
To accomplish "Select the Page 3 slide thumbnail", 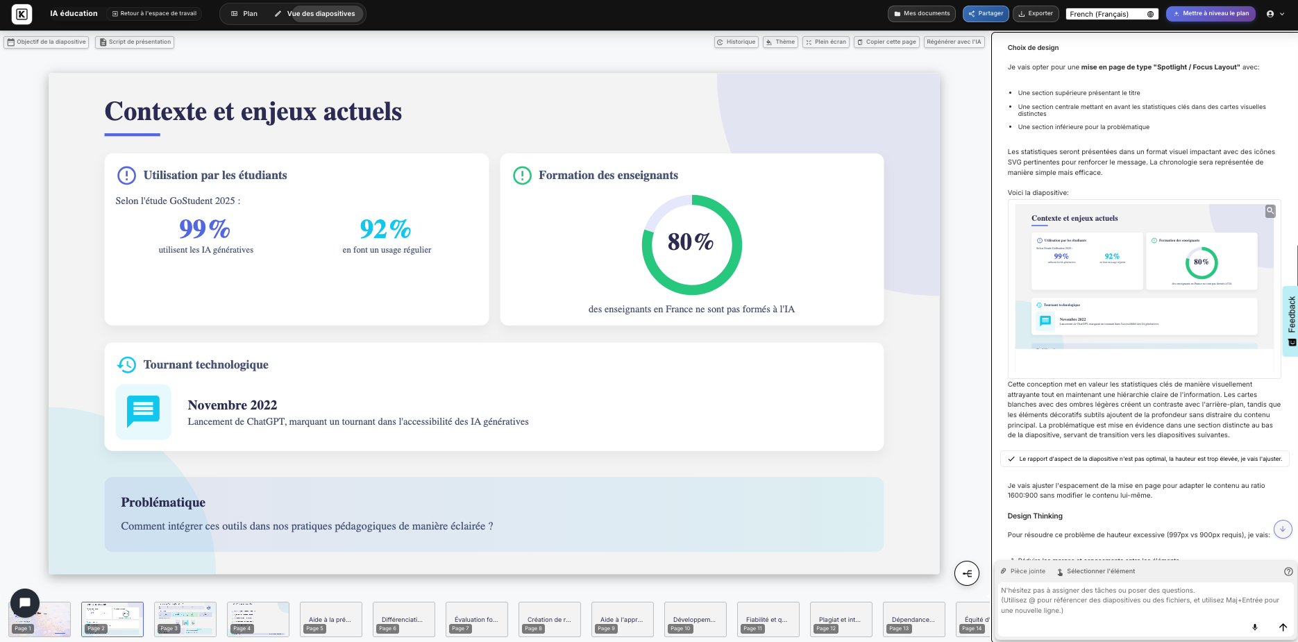I will [185, 619].
